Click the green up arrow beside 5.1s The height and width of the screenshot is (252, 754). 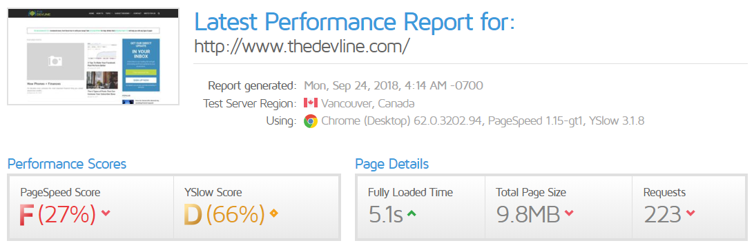(x=411, y=213)
